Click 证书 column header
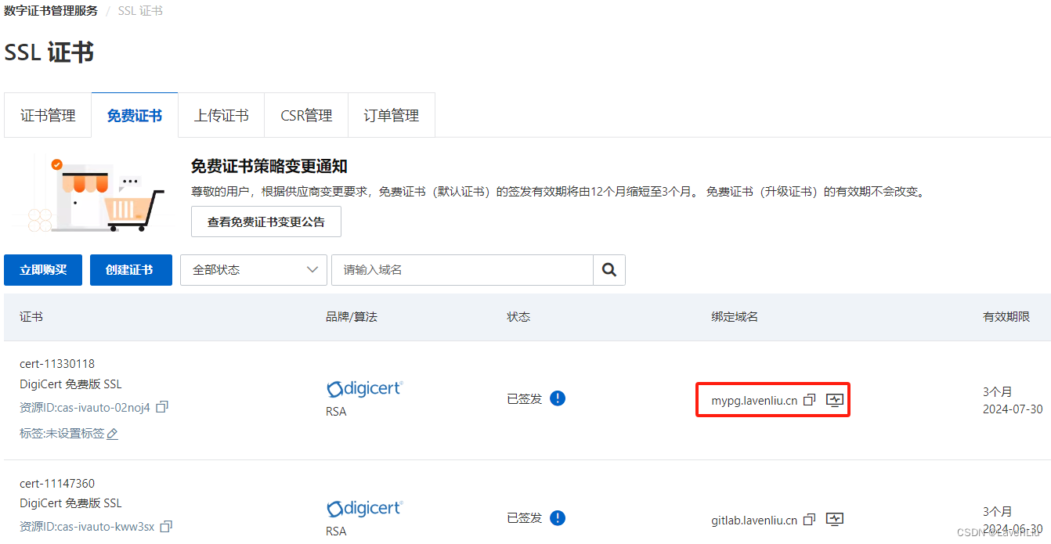Screen dimensions: 1051x544 point(31,317)
